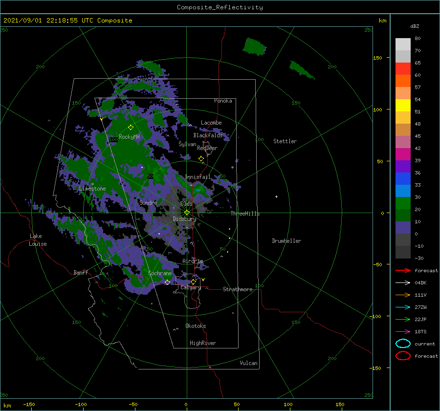This screenshot has width=440, height=411.
Task: Click the Calgary city label
Action: pos(191,287)
